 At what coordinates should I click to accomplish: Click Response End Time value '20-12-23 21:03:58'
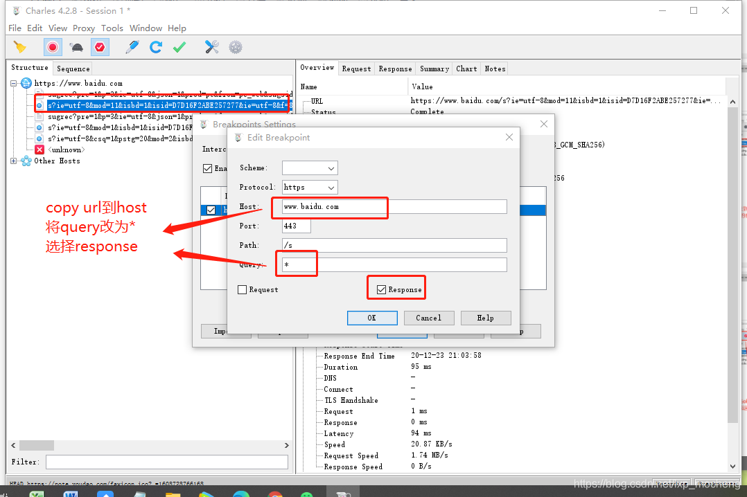446,355
